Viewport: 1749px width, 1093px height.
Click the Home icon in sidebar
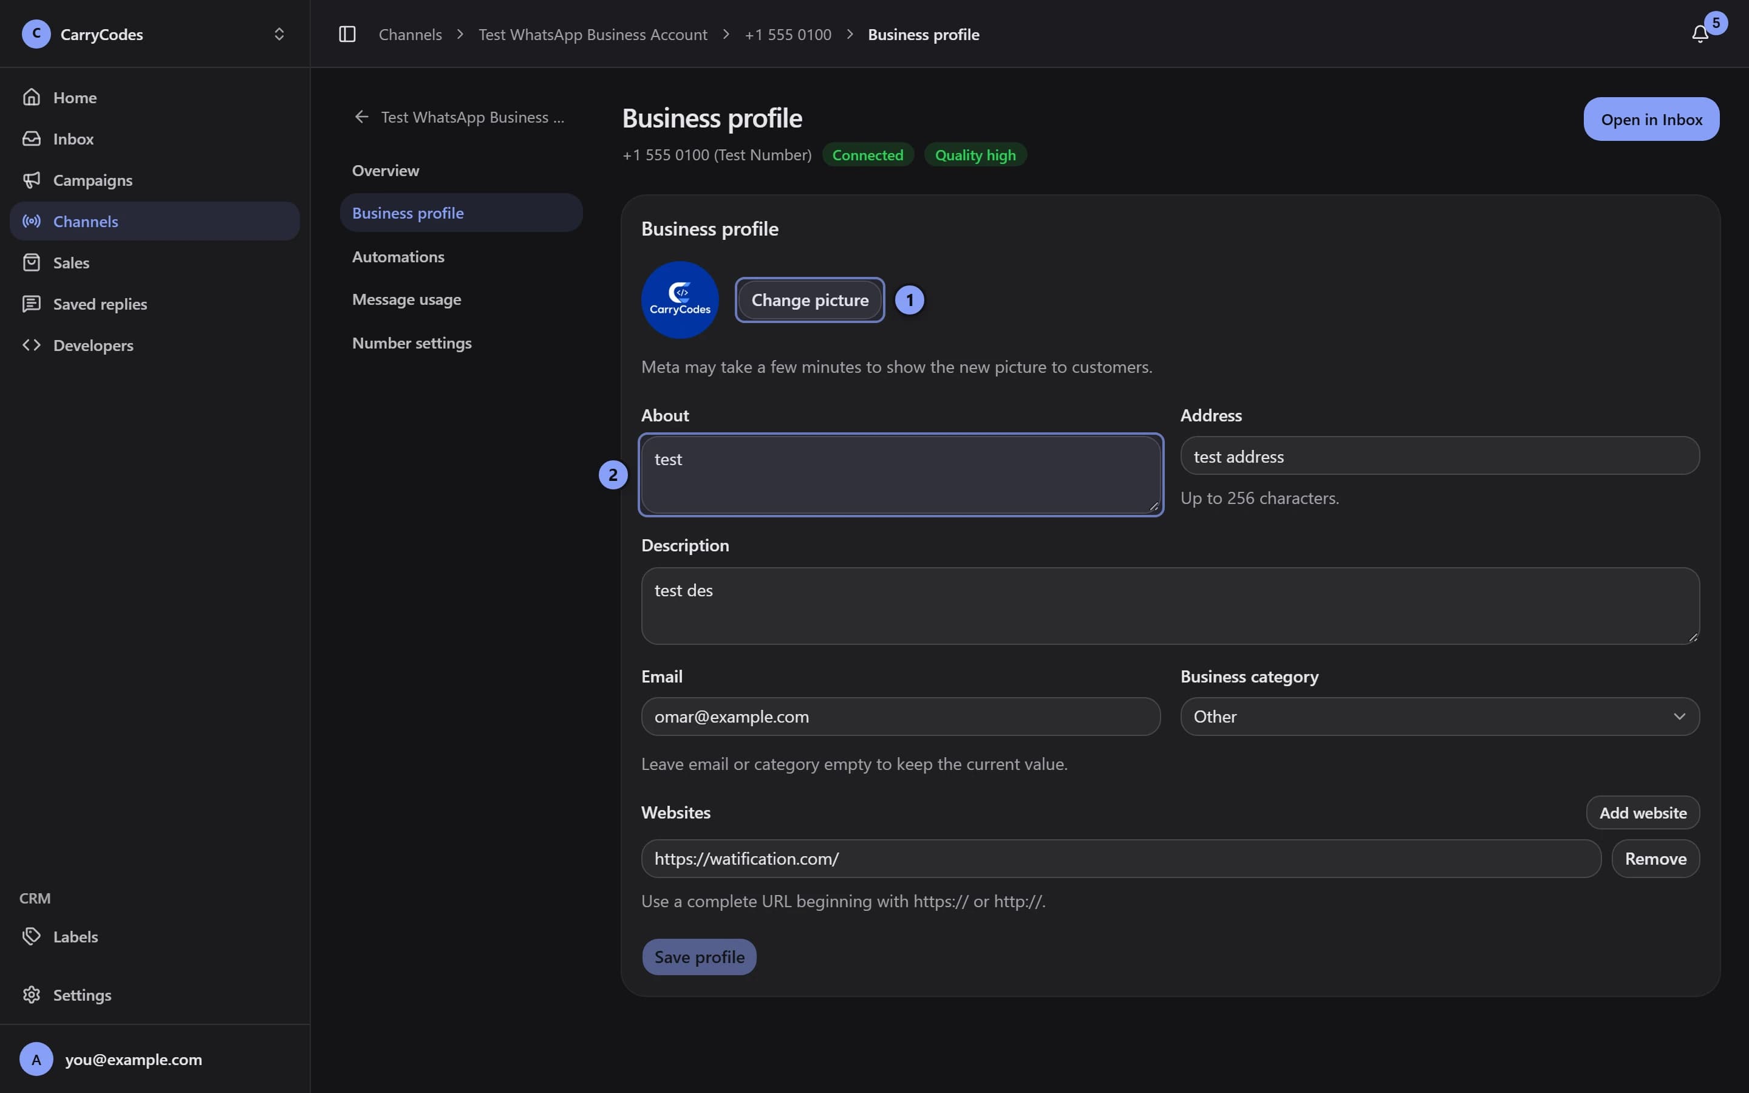coord(31,97)
